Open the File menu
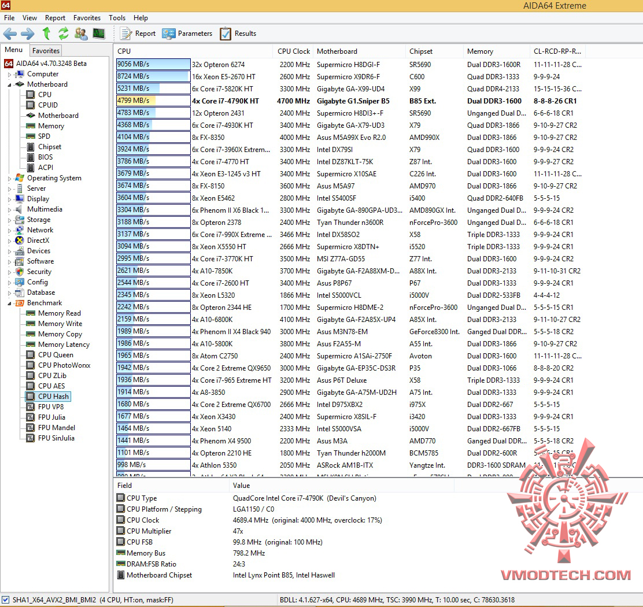This screenshot has height=607, width=643. [x=9, y=18]
